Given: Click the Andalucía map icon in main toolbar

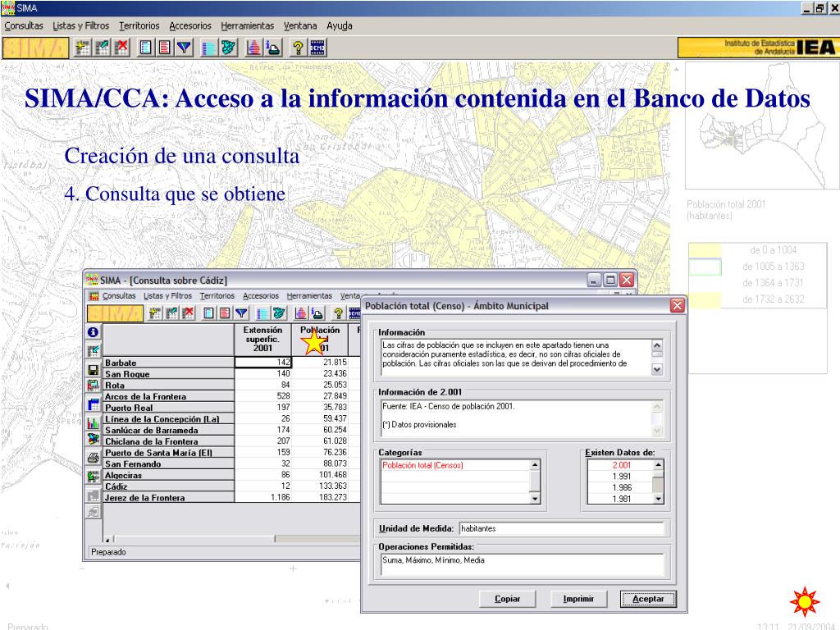Looking at the screenshot, I should click(229, 48).
